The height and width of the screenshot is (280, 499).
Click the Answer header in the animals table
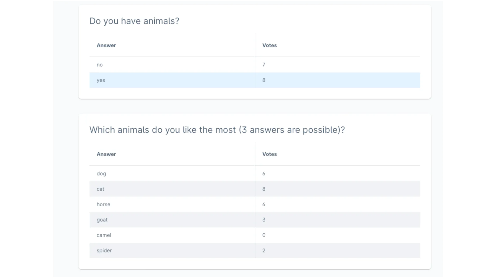coord(106,154)
